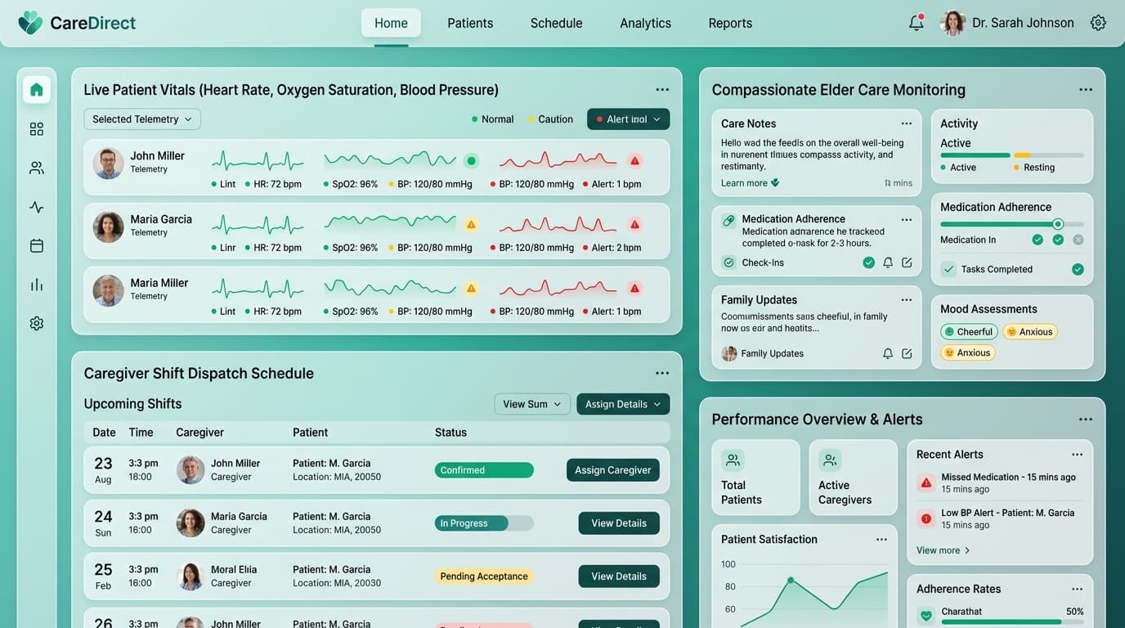Toggle the green check at Tasks Completed right
The width and height of the screenshot is (1125, 628).
[x=1078, y=269]
